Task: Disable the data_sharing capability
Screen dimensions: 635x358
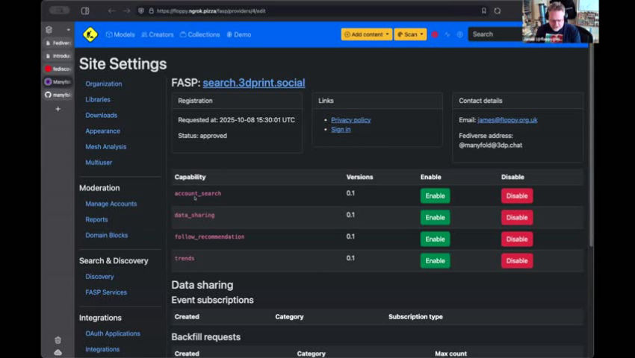Action: click(516, 218)
